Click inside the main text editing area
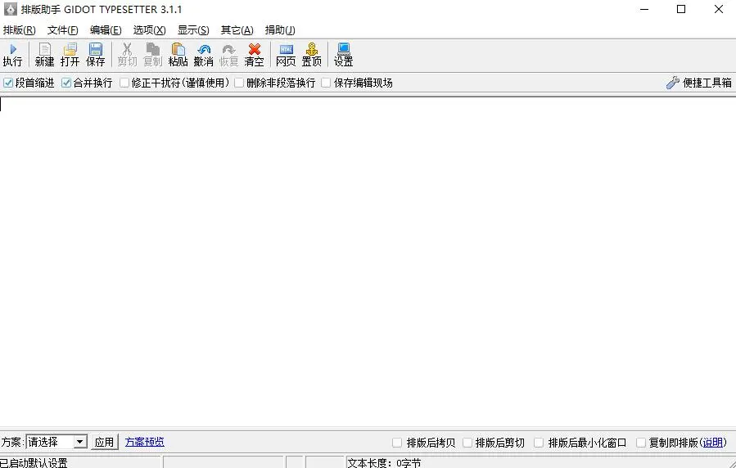 [x=368, y=262]
